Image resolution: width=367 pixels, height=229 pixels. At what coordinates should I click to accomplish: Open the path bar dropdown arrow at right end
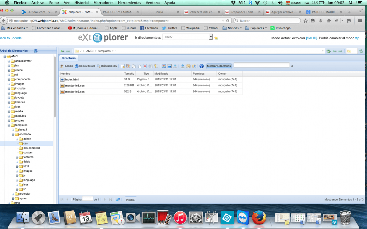(323, 51)
